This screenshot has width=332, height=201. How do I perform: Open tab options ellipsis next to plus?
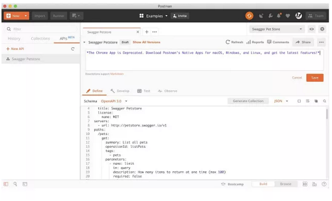click(154, 32)
